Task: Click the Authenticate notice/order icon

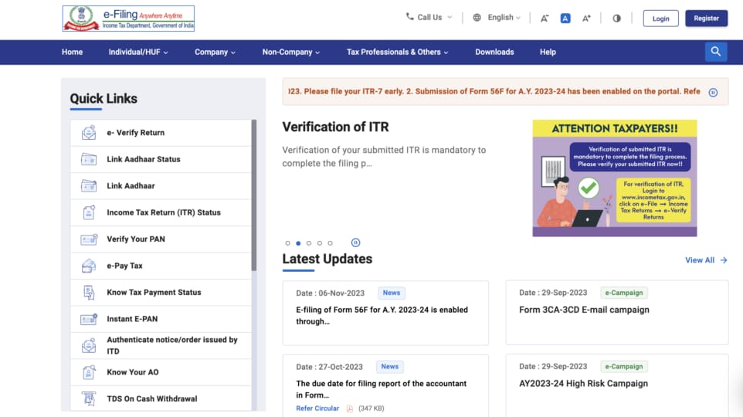Action: [89, 345]
